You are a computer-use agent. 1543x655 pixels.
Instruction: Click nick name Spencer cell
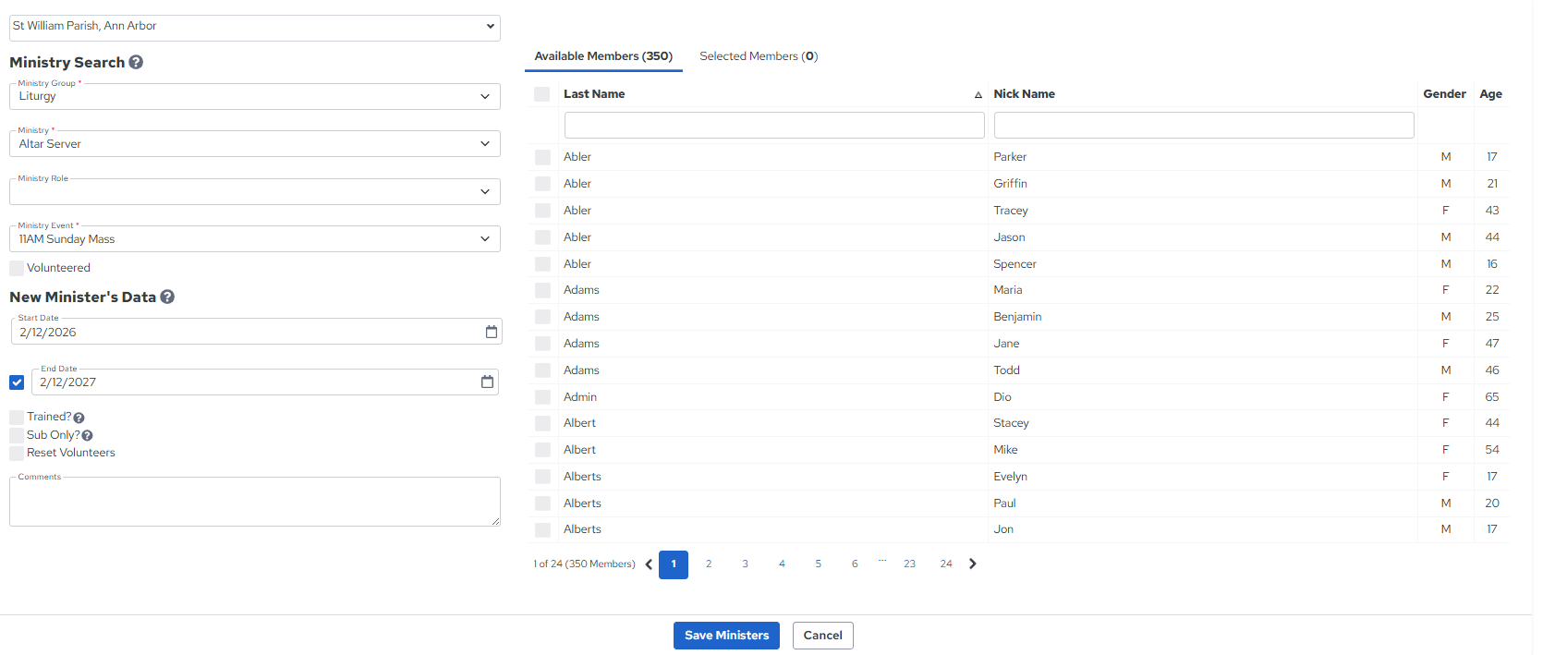1014,264
